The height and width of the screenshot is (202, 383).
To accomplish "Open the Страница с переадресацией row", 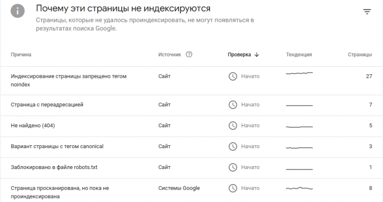I will (191, 105).
